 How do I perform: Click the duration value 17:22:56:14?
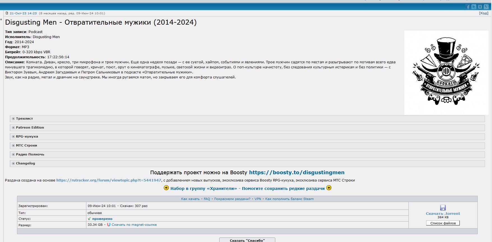coord(58,57)
